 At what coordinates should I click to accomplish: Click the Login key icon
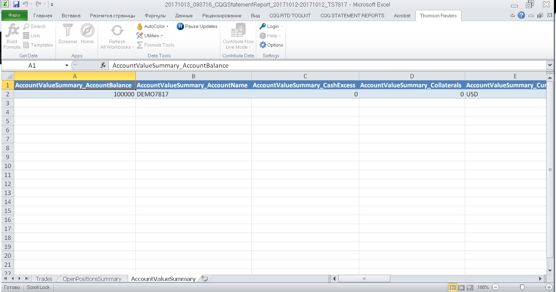coord(262,26)
